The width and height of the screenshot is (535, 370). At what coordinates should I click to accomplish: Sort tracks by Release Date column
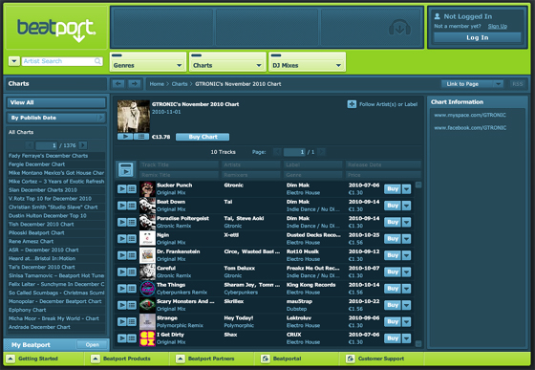(383, 164)
